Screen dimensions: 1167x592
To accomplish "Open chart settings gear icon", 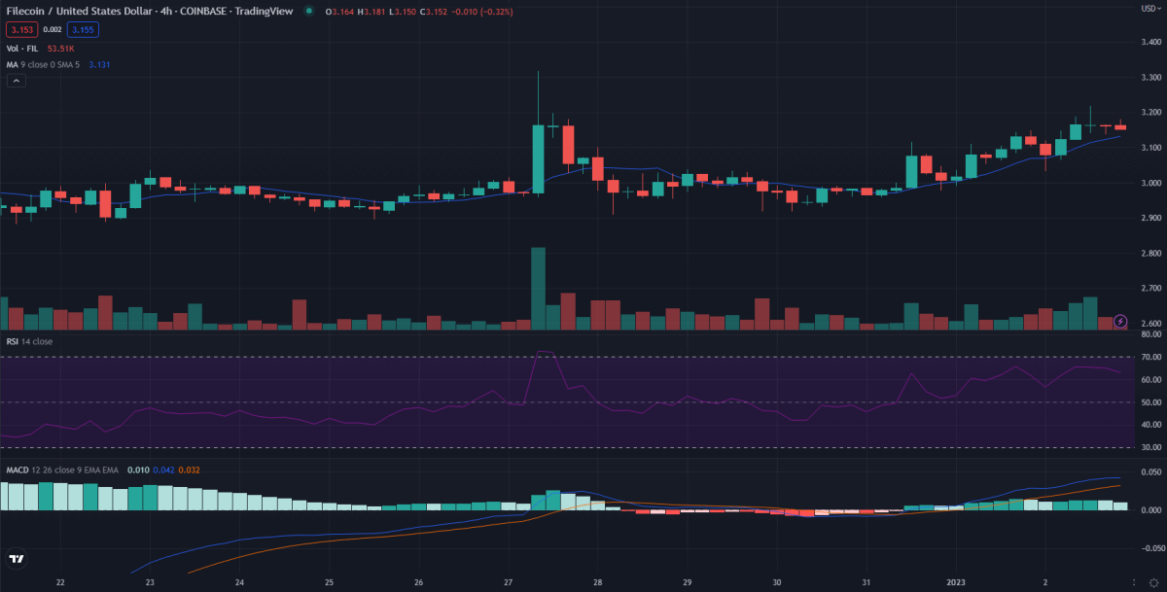I will [x=1152, y=582].
